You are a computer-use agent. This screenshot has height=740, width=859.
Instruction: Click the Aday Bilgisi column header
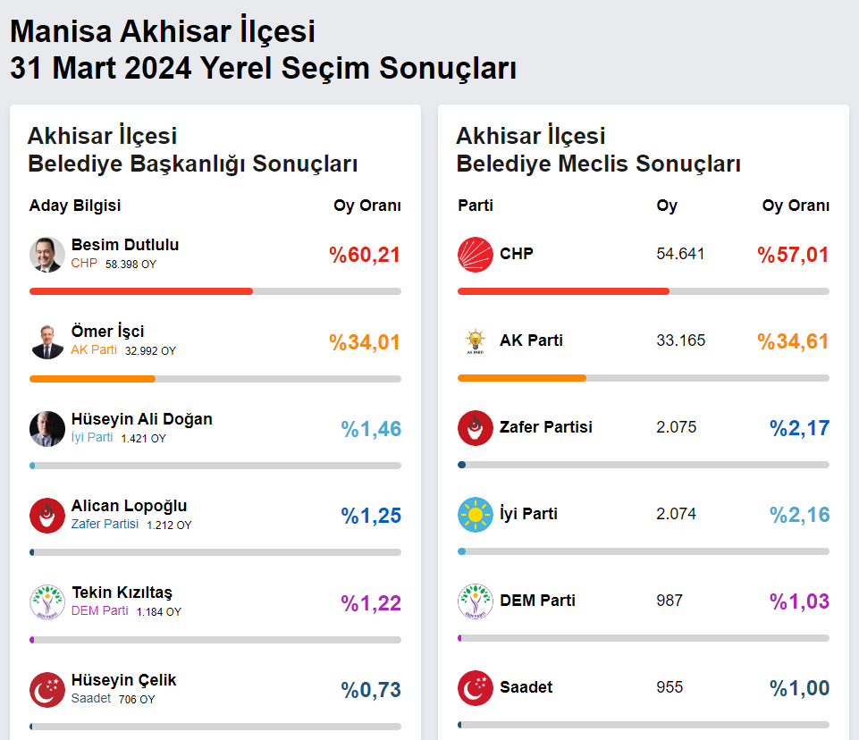pyautogui.click(x=75, y=206)
